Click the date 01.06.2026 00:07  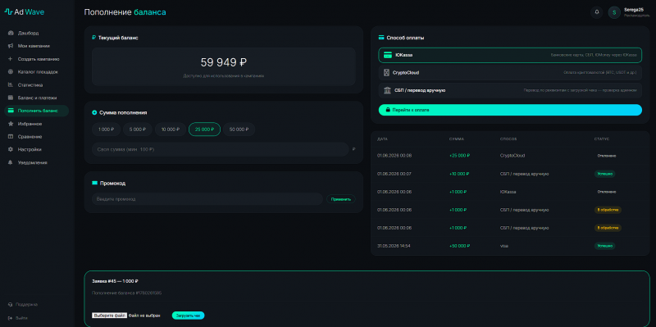(394, 174)
